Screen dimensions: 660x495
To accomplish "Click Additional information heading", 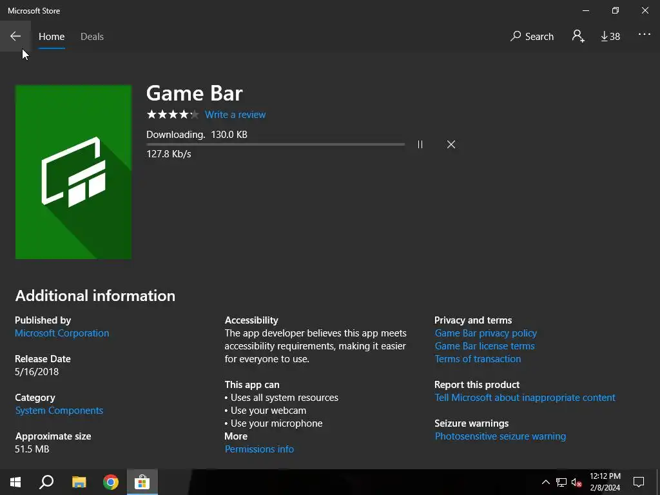I will coord(95,295).
